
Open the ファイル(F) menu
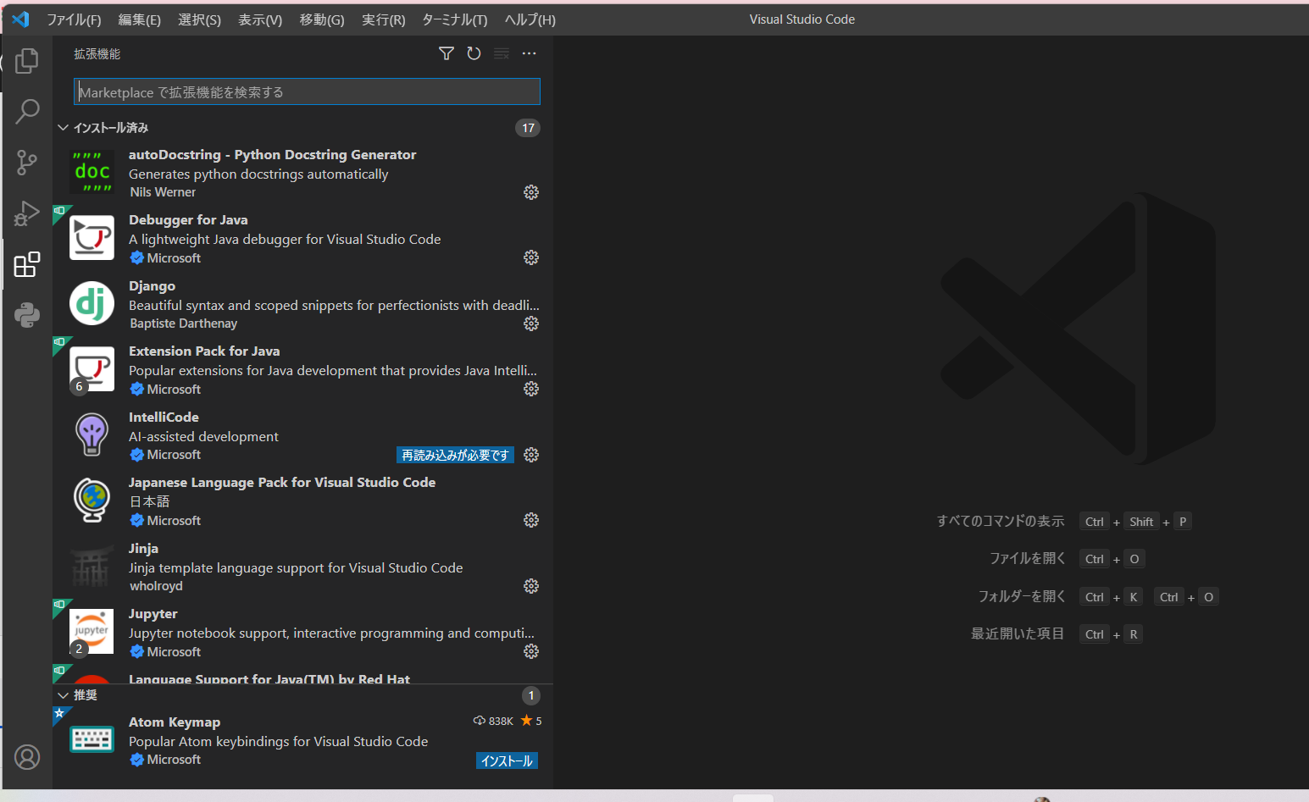pyautogui.click(x=74, y=19)
